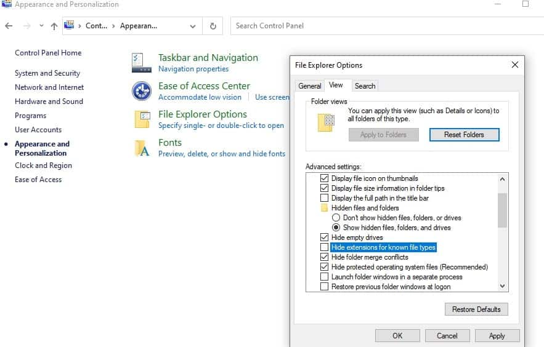Image resolution: width=544 pixels, height=347 pixels.
Task: Click the Search Control Panel field
Action: [387, 26]
